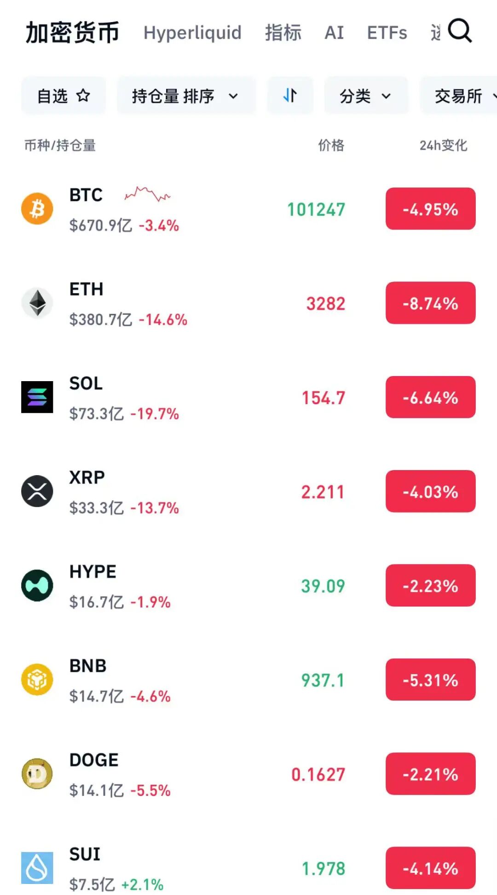Screen dimensions: 497x895
Task: Tap the Dogecoin logo icon
Action: tap(37, 773)
